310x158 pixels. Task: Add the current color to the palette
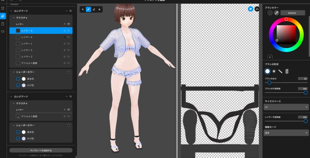[x=270, y=57]
